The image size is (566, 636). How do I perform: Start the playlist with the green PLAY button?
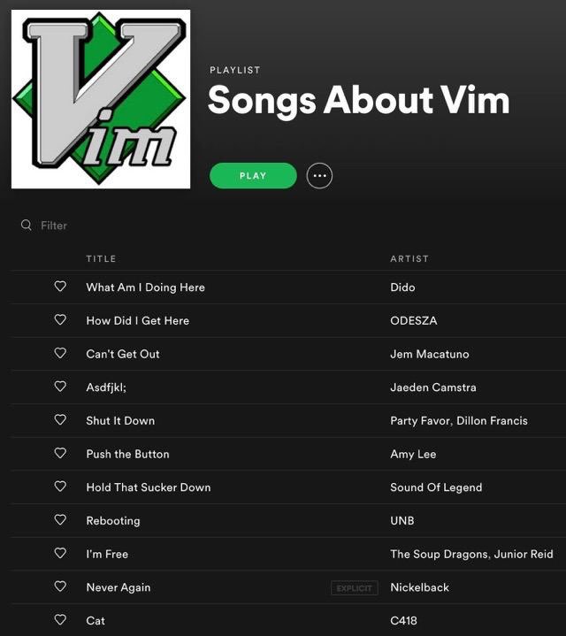(x=253, y=176)
